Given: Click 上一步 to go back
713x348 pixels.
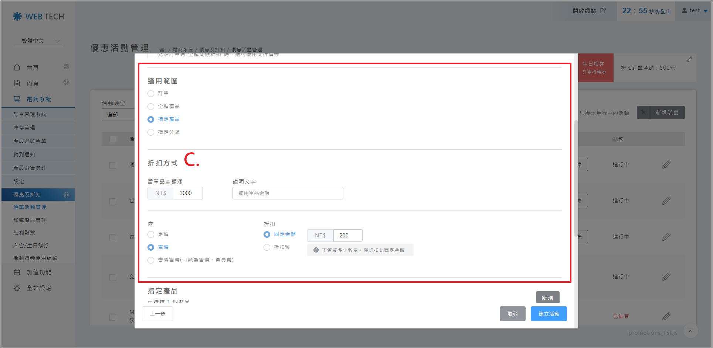Looking at the screenshot, I should (x=157, y=314).
